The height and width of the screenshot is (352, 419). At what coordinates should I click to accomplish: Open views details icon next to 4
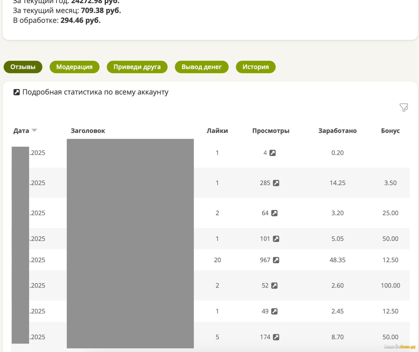273,153
